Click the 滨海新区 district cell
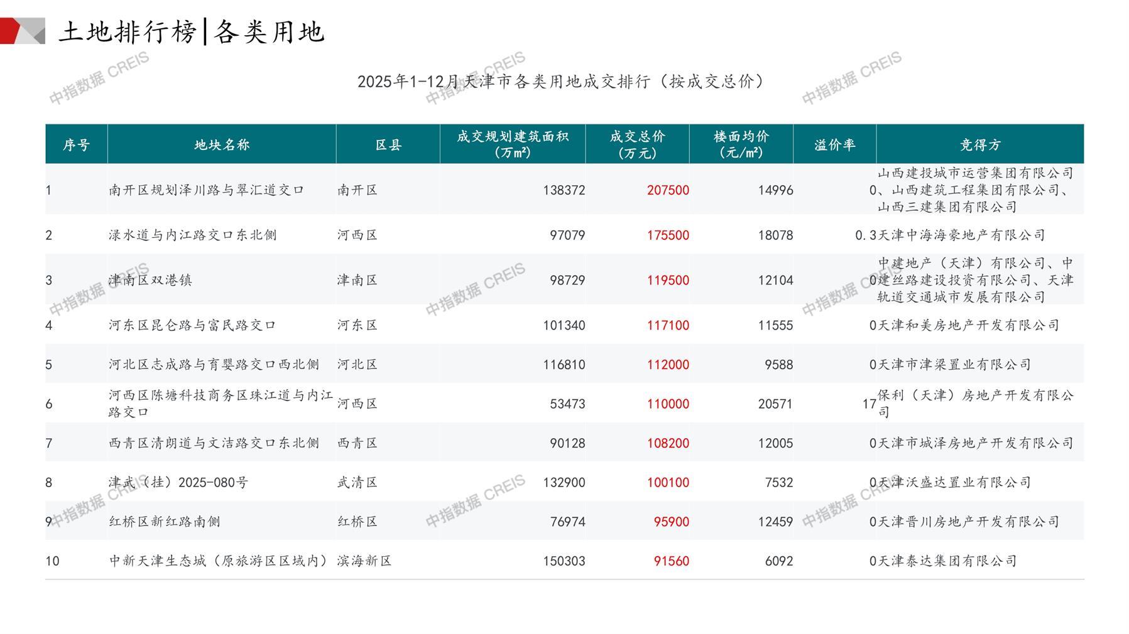Screen dimensions: 1129x634 click(364, 561)
